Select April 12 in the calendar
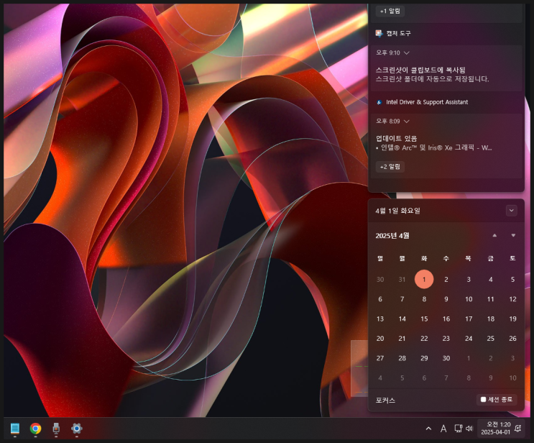 pyautogui.click(x=512, y=299)
